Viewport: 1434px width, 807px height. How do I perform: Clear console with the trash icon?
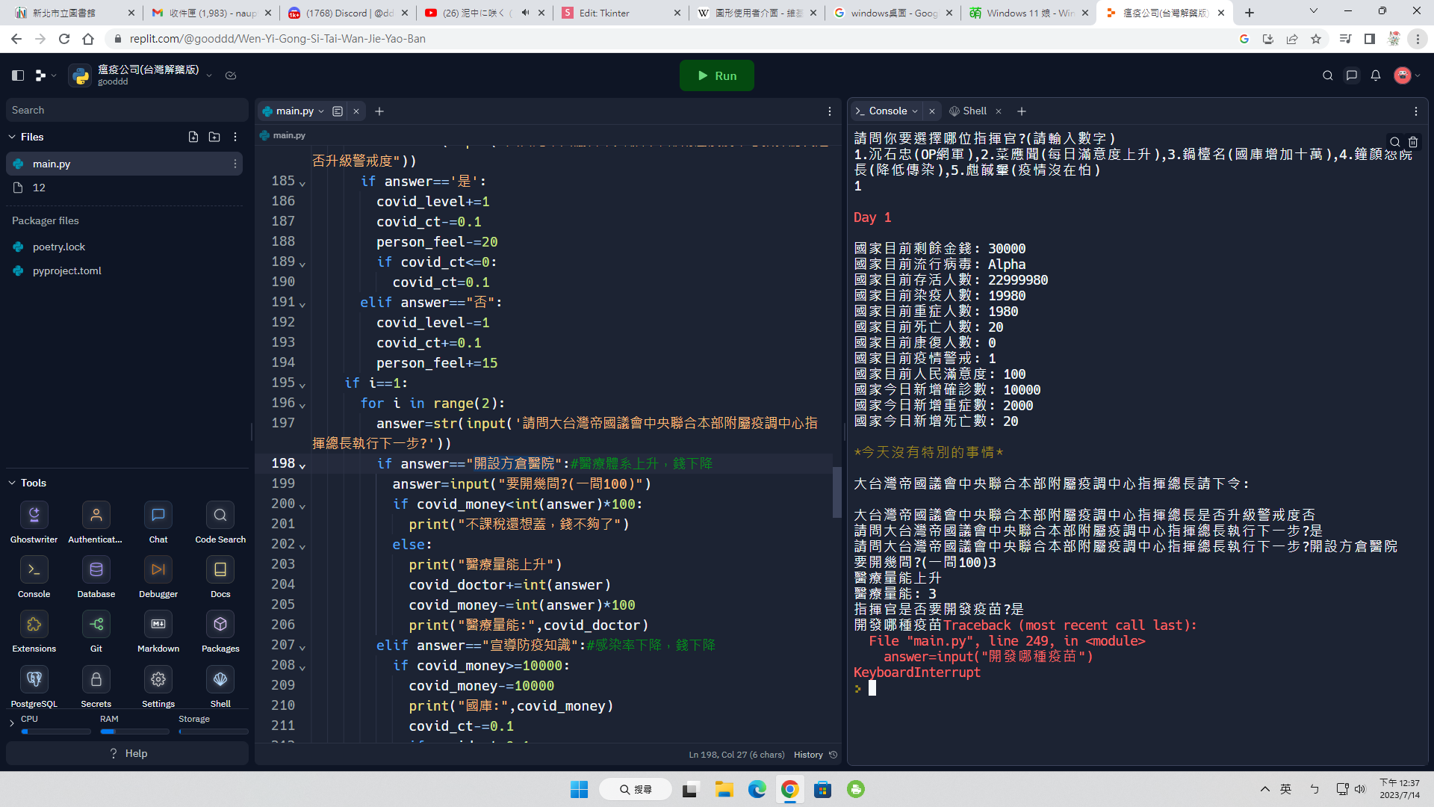(1413, 142)
